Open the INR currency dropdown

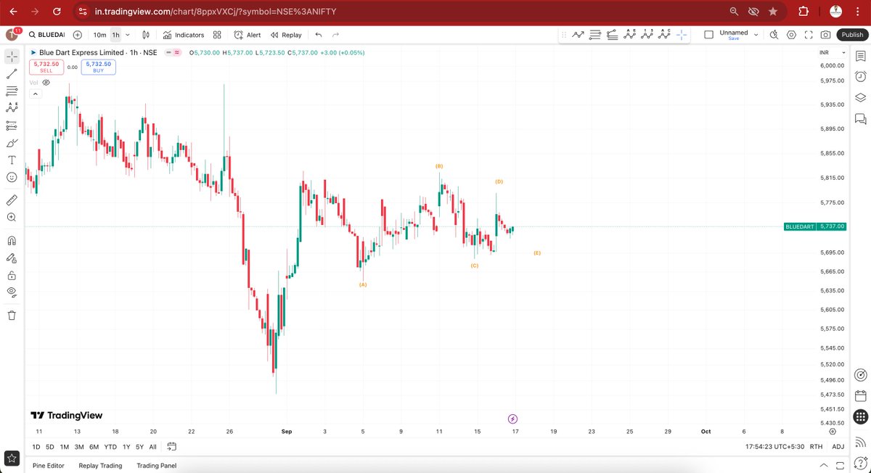(832, 52)
